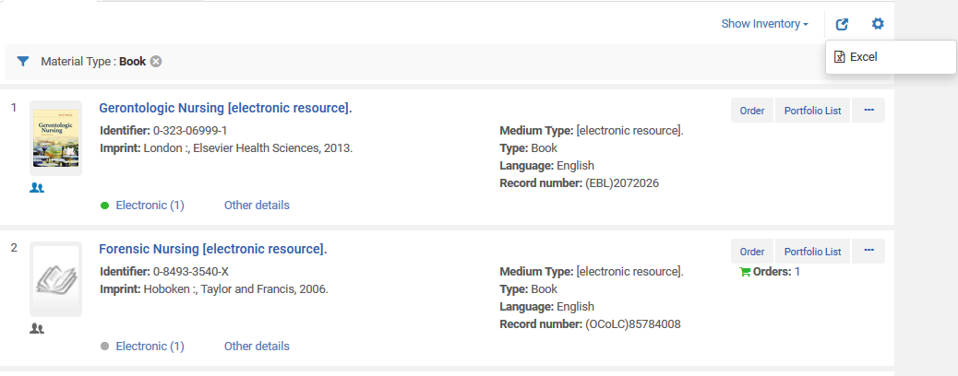Open the settings gear icon
Viewport: 958px width, 376px height.
(878, 24)
